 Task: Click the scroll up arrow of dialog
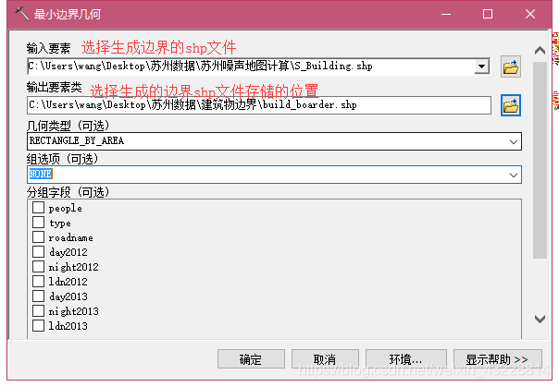coord(540,51)
